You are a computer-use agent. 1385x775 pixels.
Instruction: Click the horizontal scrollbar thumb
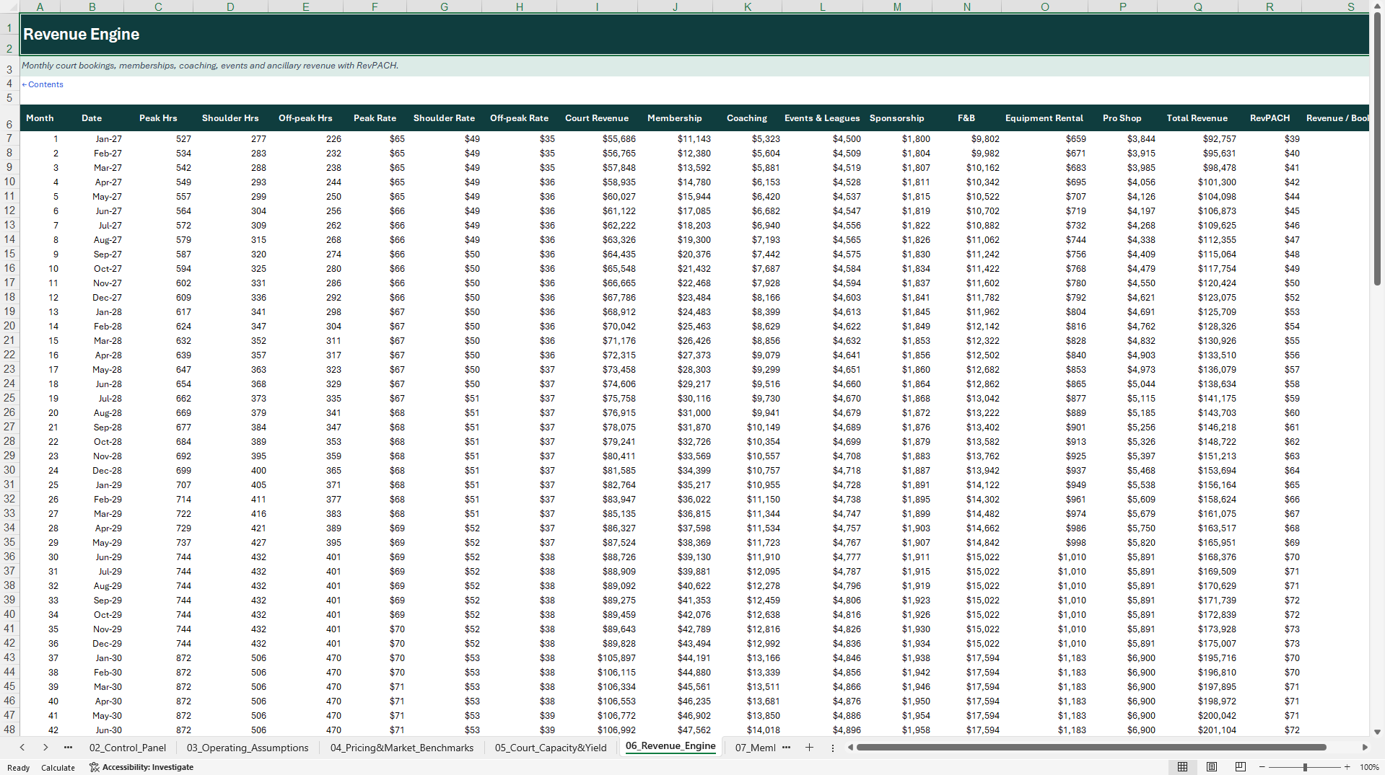[x=1091, y=748]
